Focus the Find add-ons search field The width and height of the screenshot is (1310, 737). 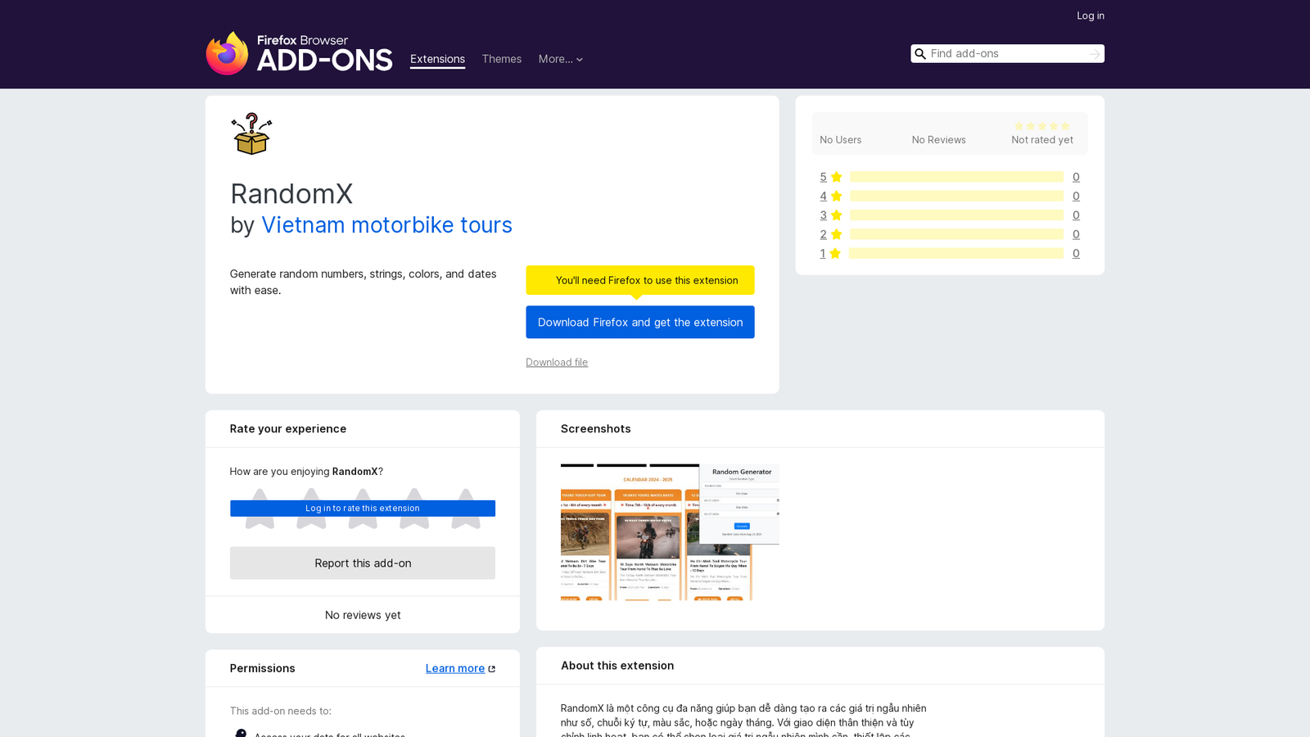point(1007,54)
